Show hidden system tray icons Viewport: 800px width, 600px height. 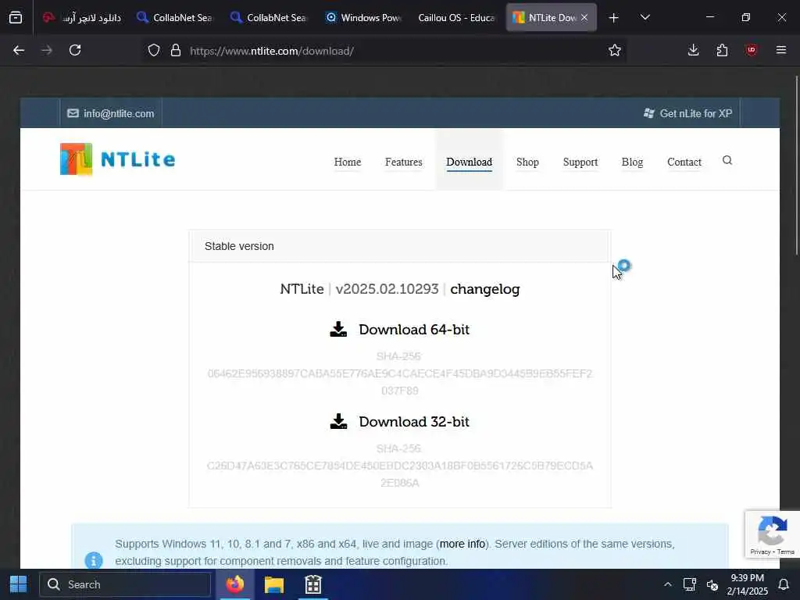(667, 584)
